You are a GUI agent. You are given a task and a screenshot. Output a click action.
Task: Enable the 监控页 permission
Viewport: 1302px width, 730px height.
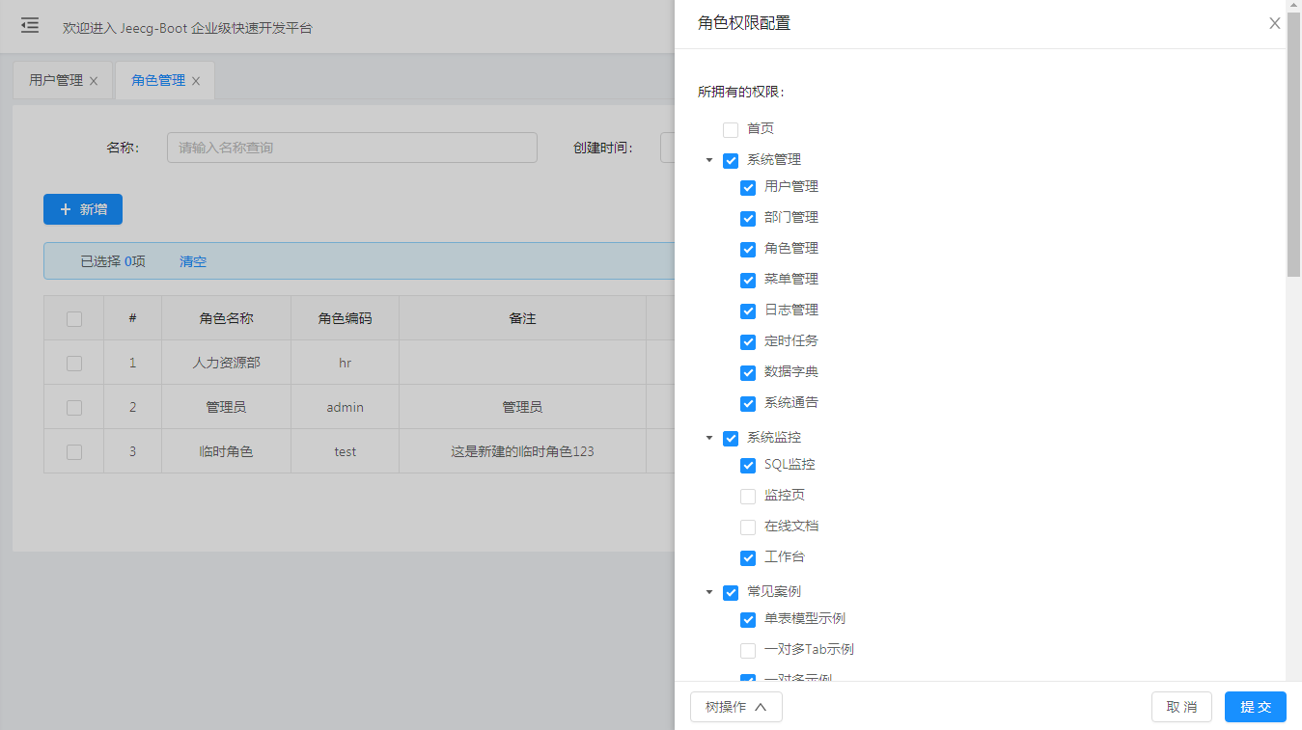tap(748, 496)
